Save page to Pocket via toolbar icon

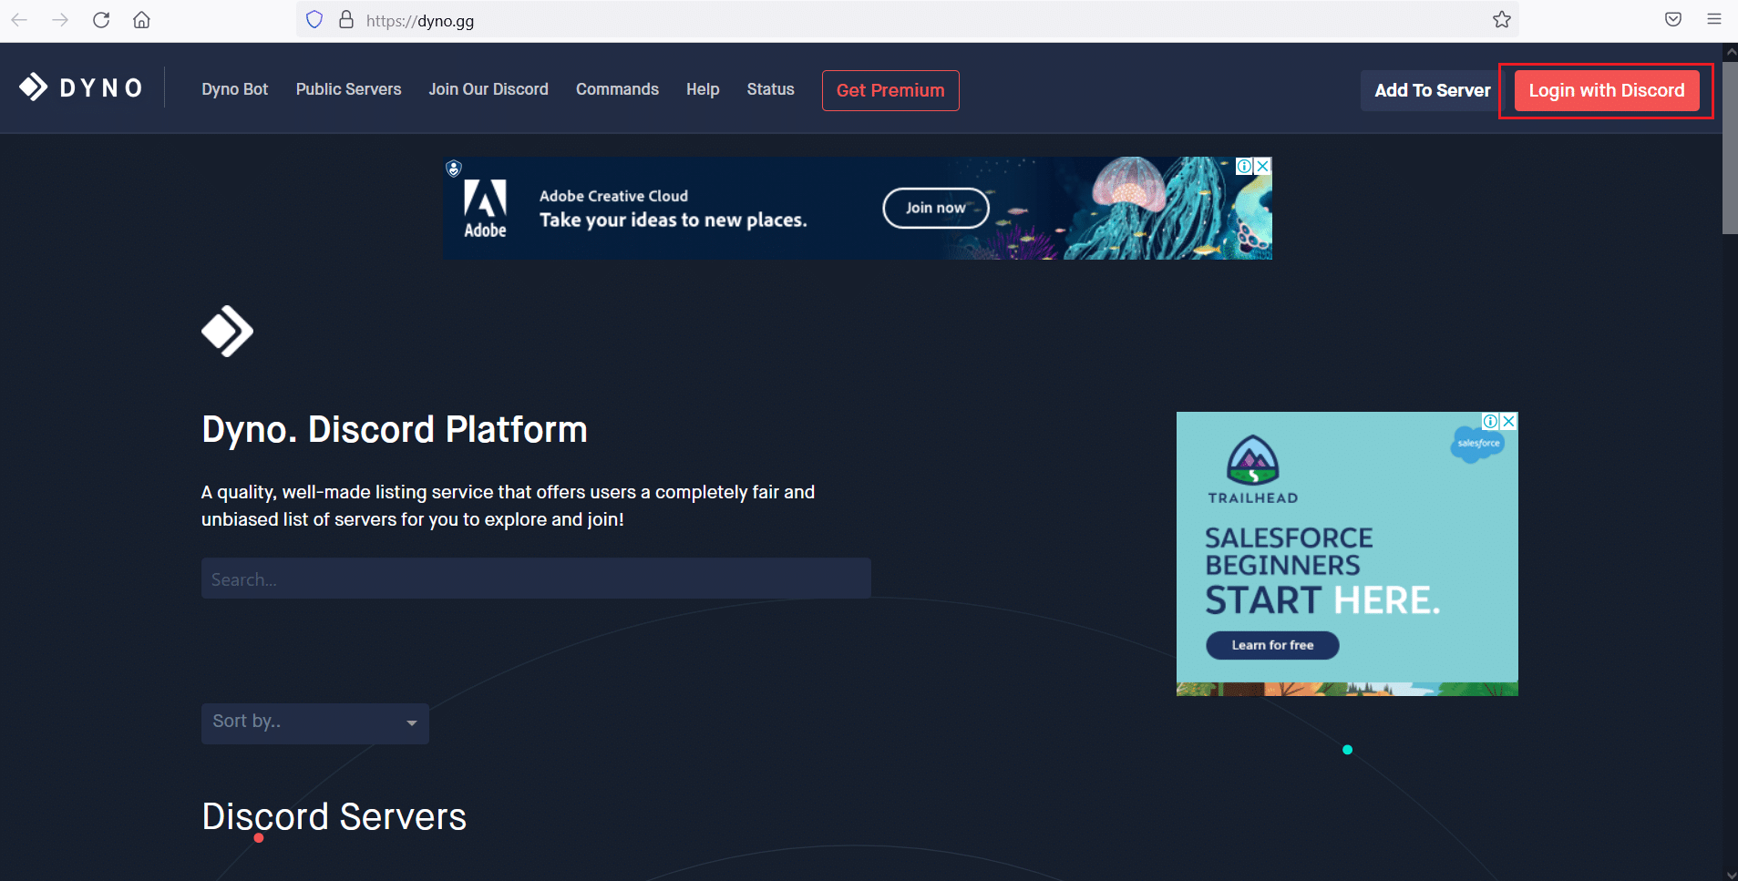click(x=1673, y=19)
